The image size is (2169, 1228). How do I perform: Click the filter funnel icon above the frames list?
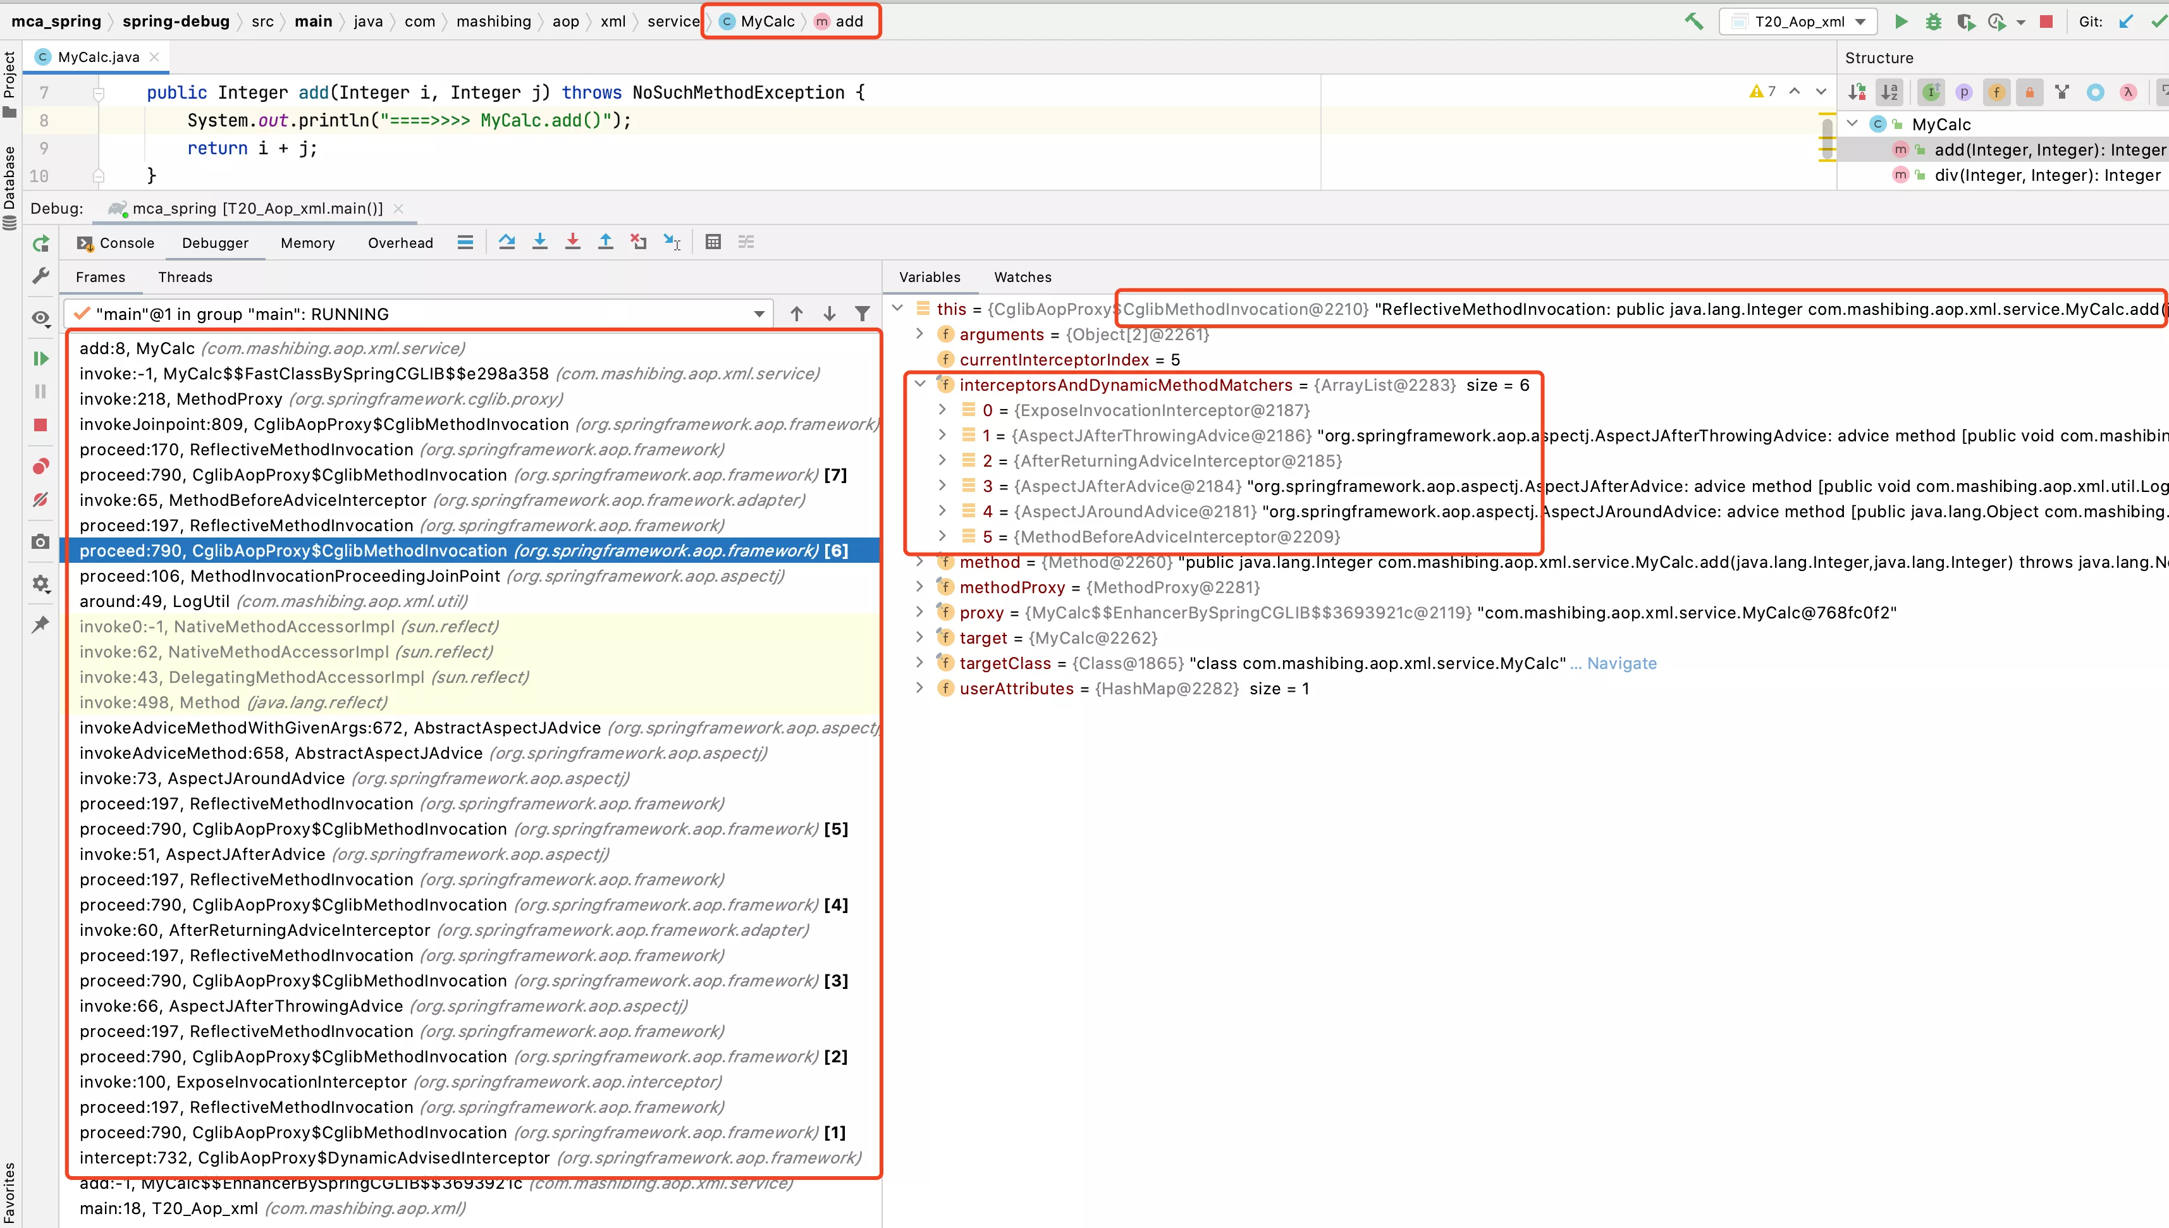click(x=862, y=314)
